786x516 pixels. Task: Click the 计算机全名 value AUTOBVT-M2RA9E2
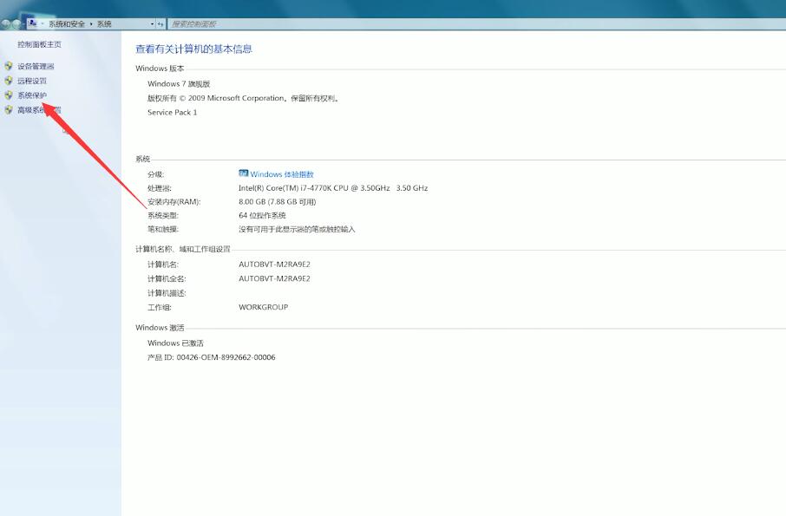274,278
